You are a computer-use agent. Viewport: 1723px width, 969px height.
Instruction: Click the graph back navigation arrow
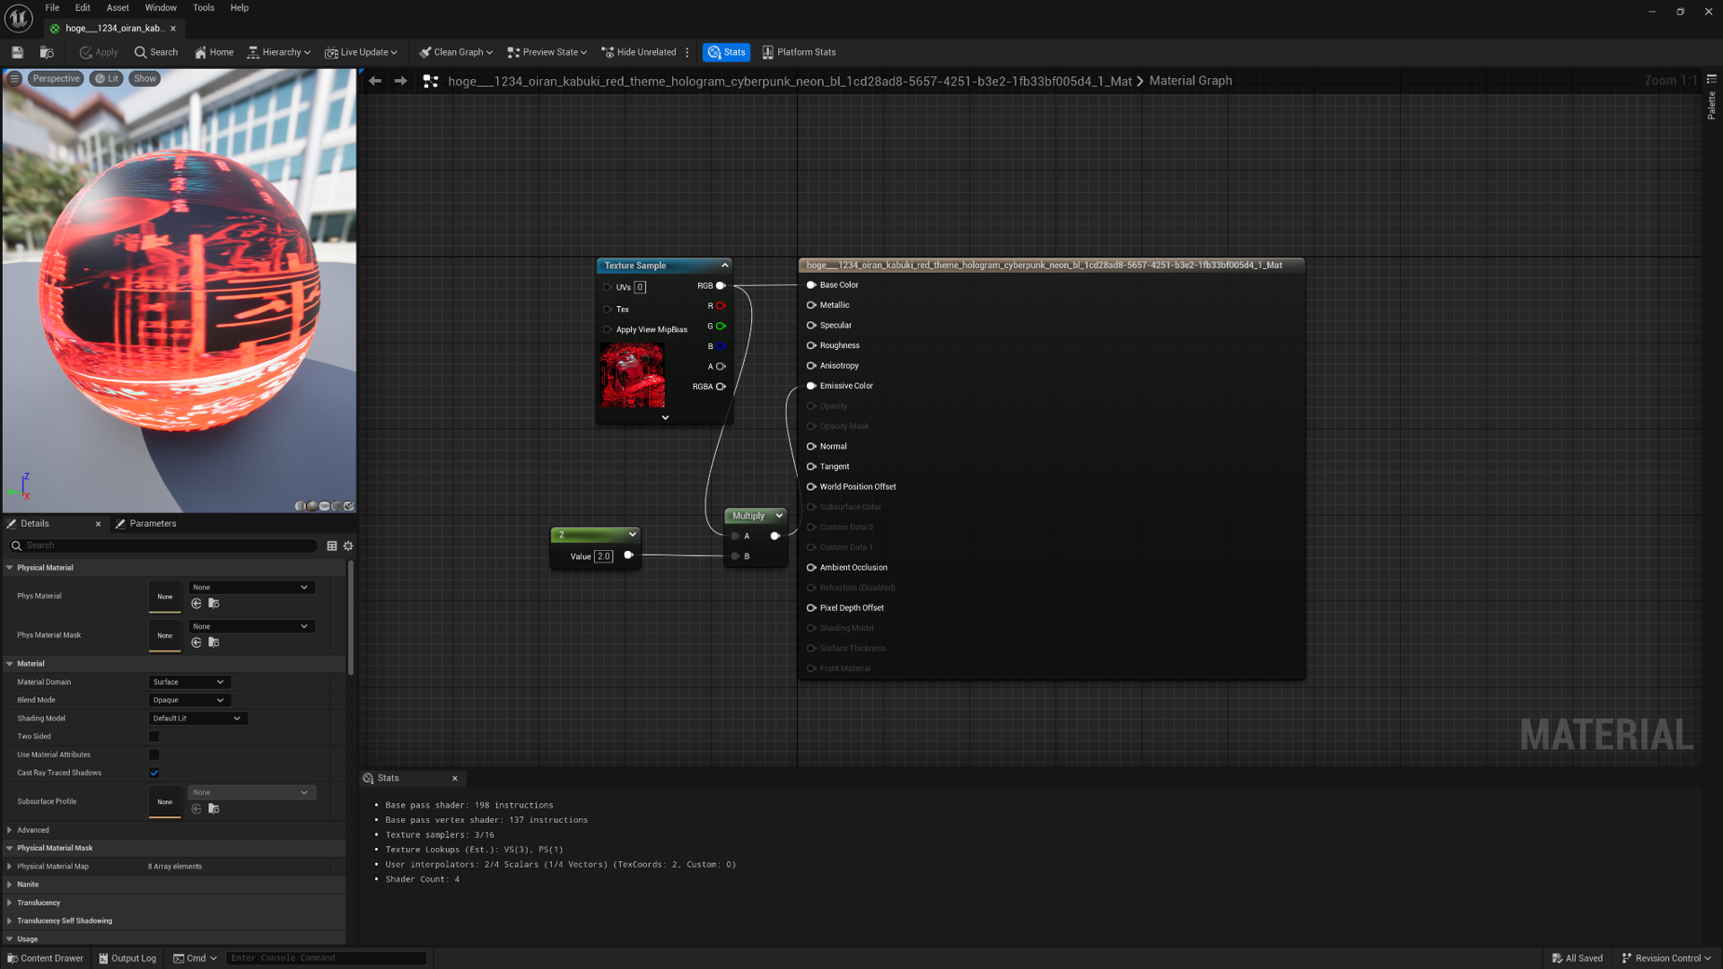(375, 81)
